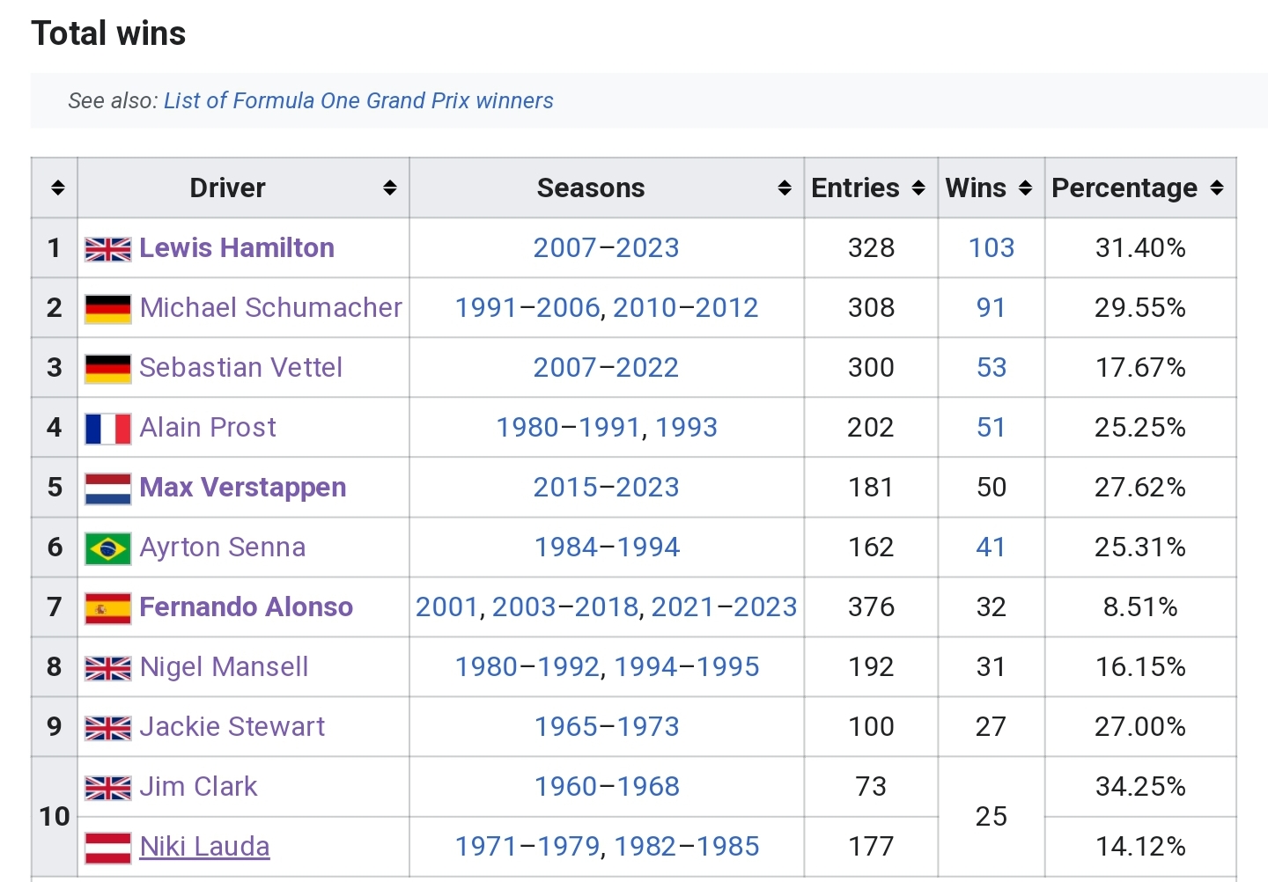Open Schumacher's 91 wins link
Screen dimensions: 1268x882
click(x=992, y=307)
